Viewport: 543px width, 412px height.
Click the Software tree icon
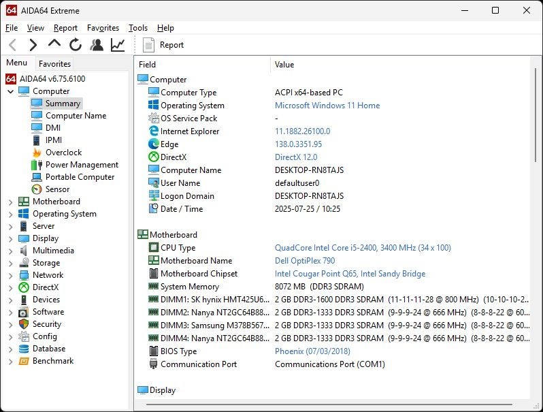(24, 312)
